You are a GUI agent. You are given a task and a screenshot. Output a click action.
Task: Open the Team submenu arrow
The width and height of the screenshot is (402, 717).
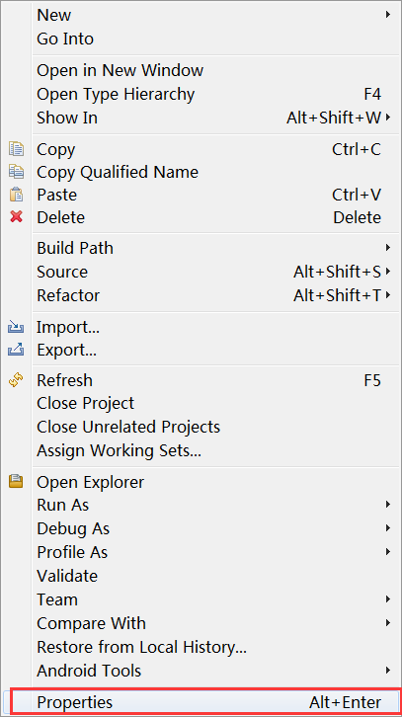click(x=387, y=599)
